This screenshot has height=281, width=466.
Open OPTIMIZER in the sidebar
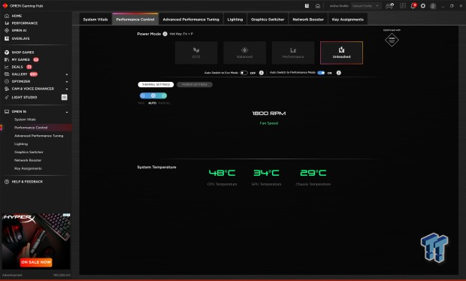[x=21, y=81]
